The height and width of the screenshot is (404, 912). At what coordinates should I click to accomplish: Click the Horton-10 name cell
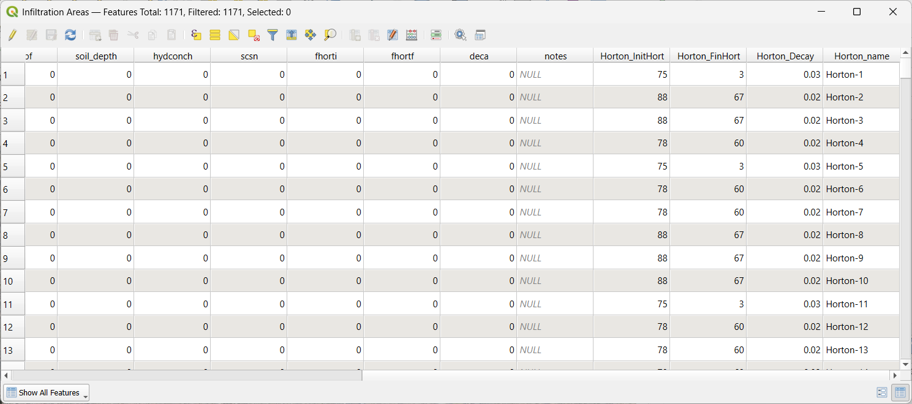click(x=861, y=281)
